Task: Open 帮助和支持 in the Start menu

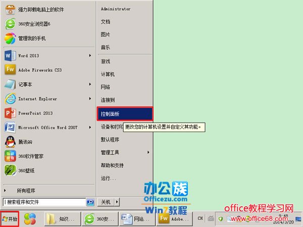Action: 112,165
